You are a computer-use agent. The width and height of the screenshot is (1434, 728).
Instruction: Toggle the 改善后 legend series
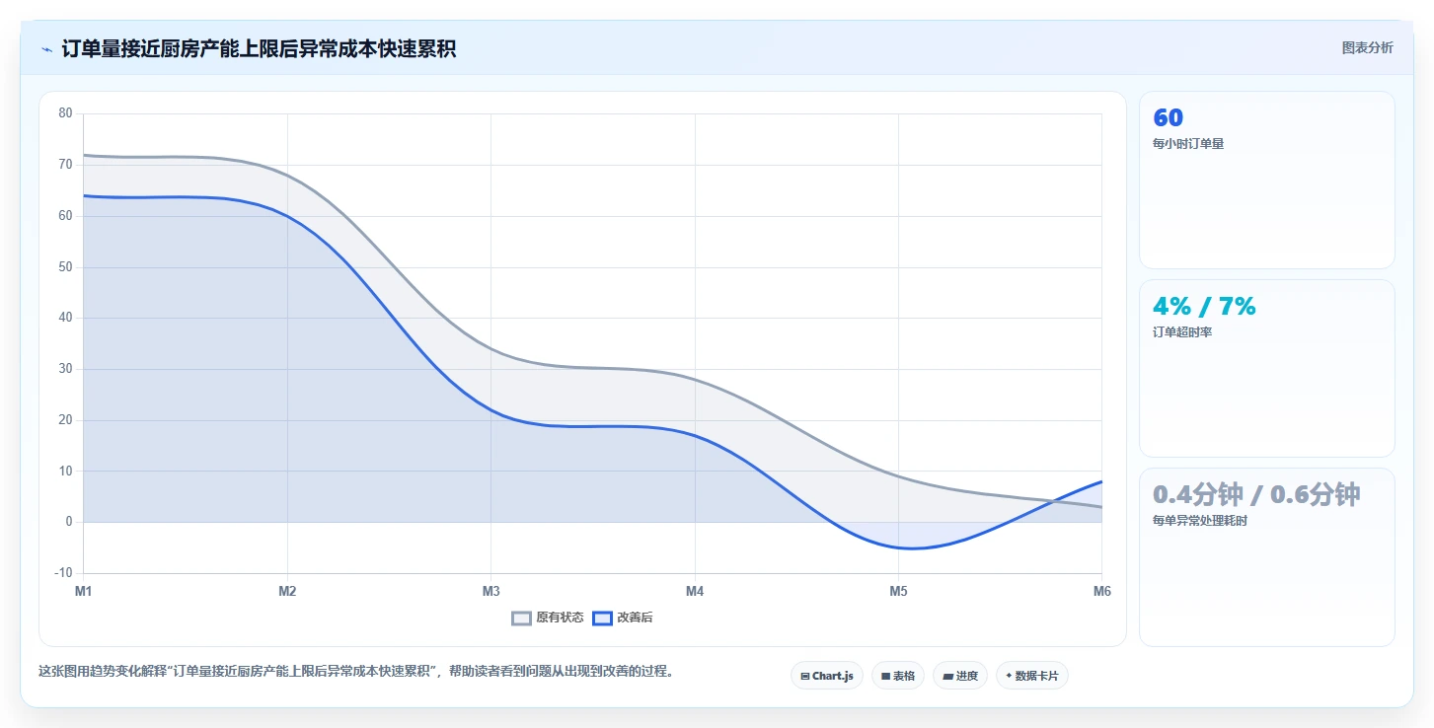pos(622,618)
